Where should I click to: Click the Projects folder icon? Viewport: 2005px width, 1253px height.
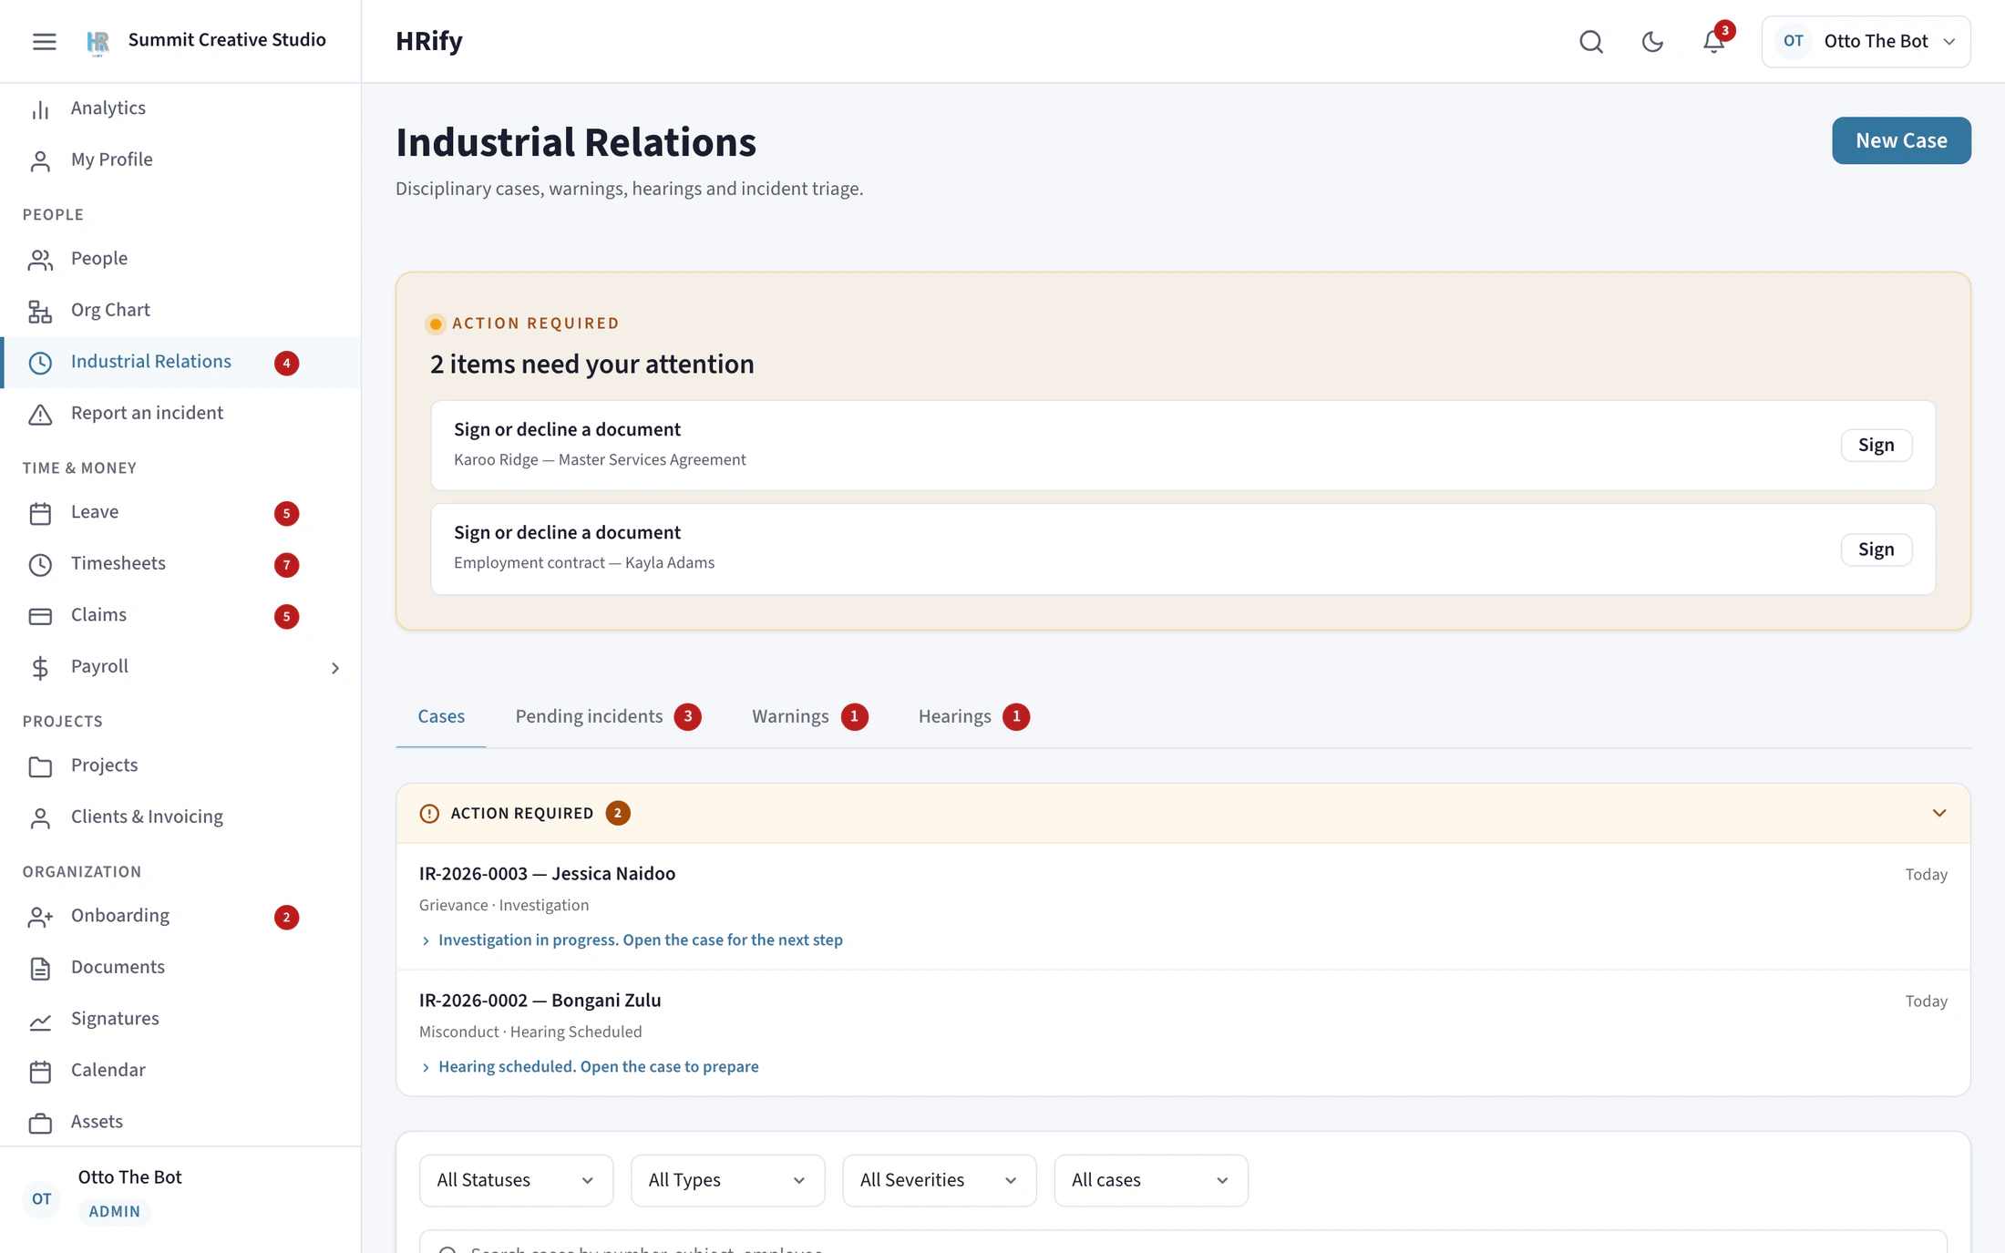coord(40,766)
